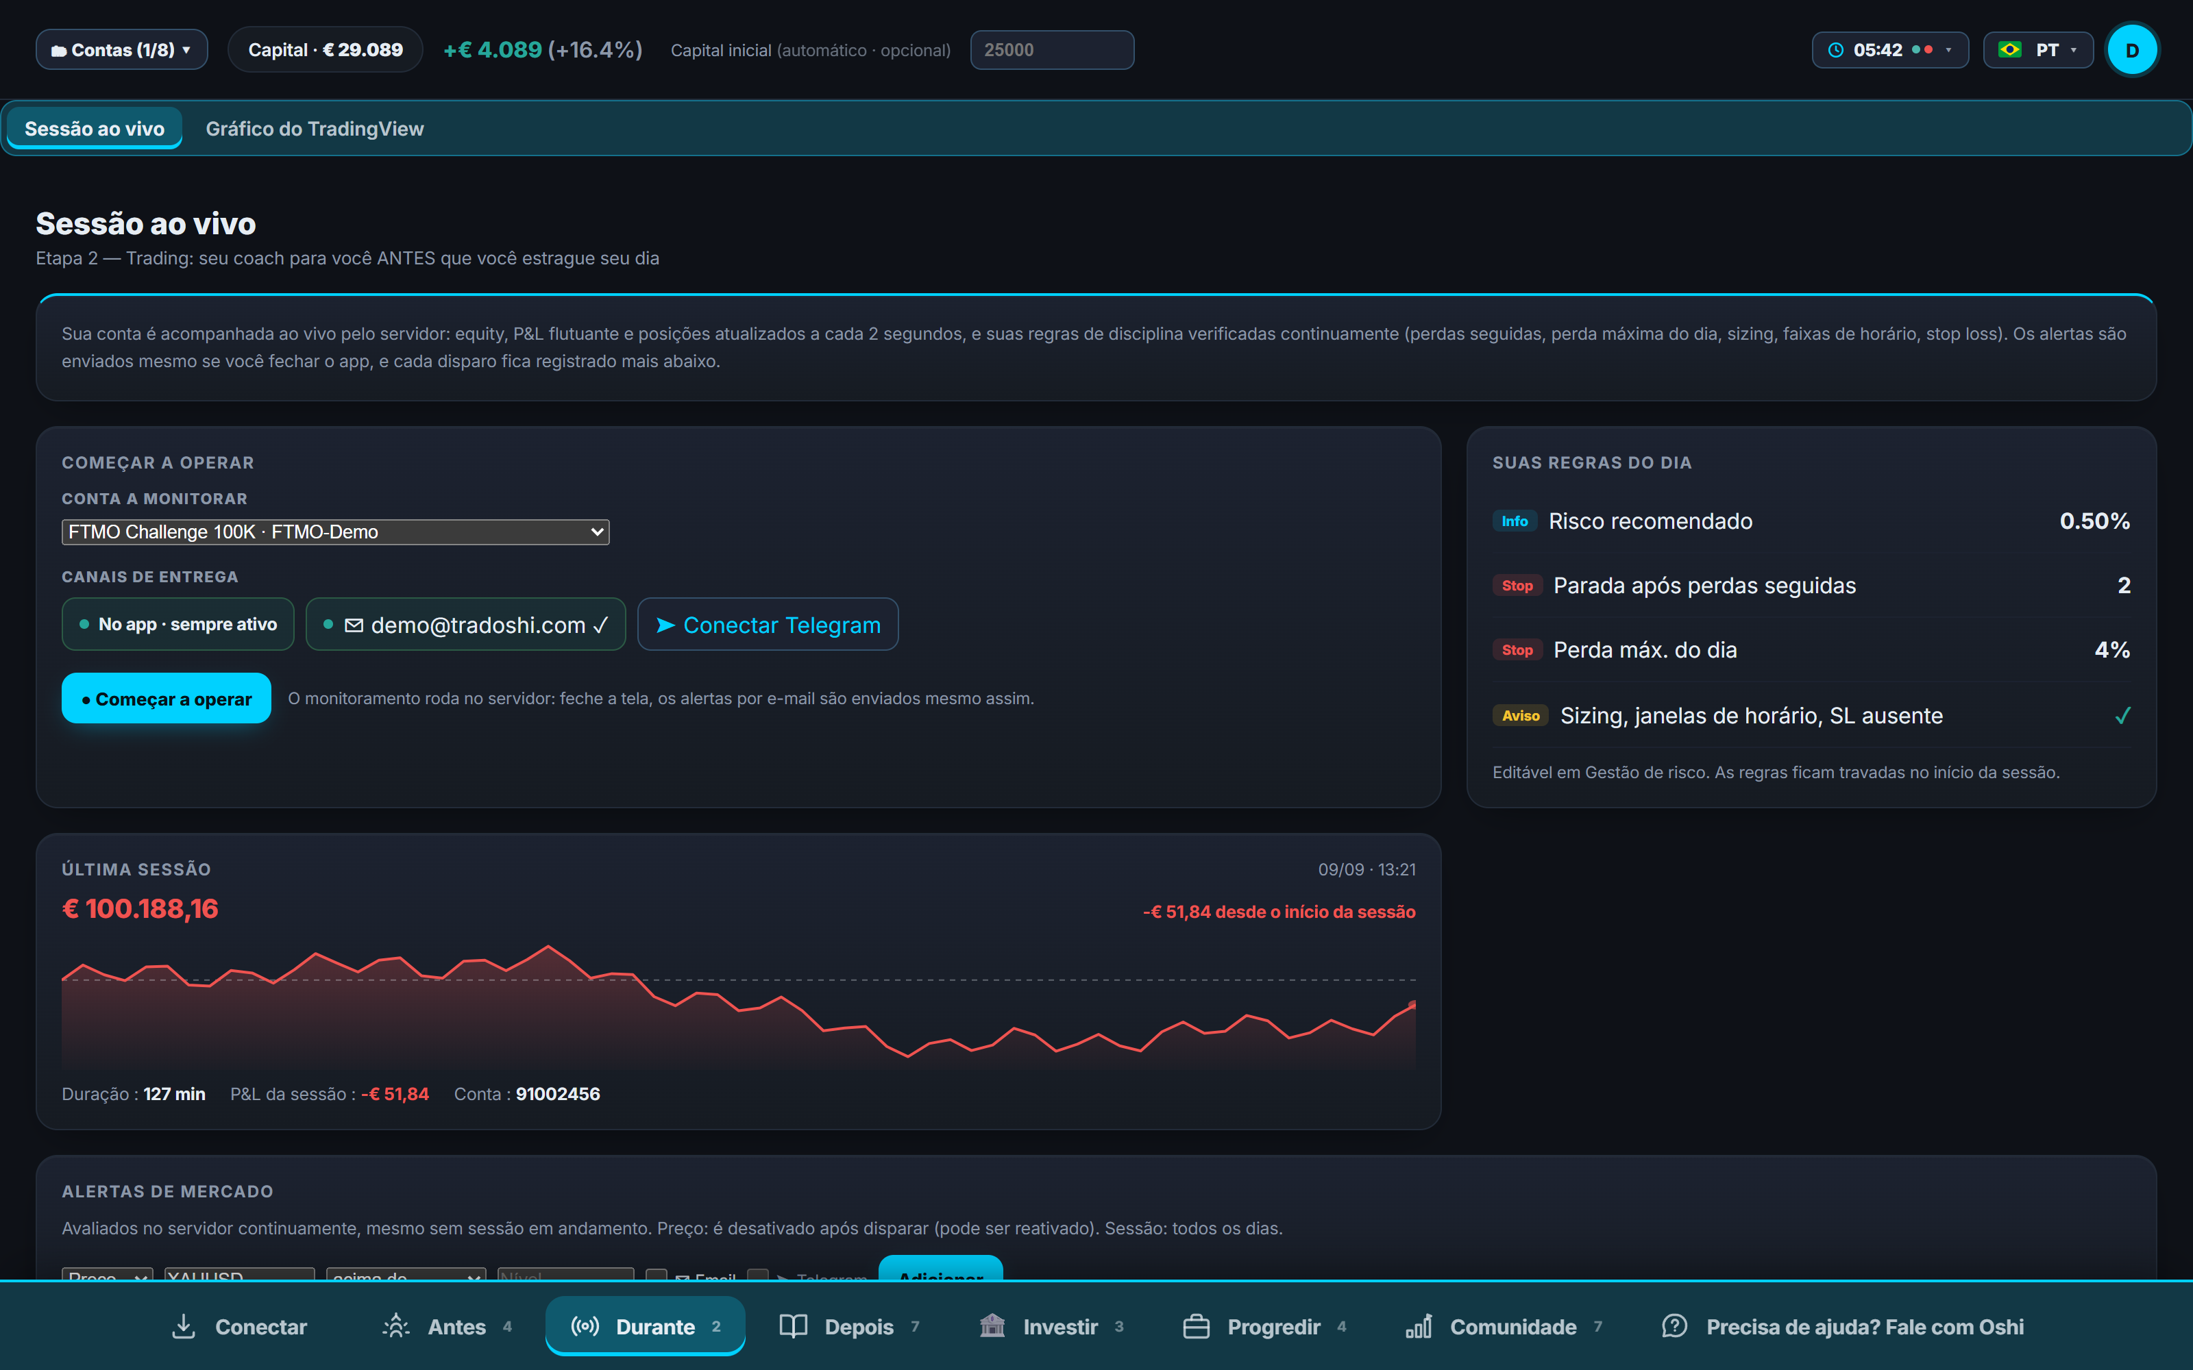This screenshot has height=1370, width=2193.
Task: Click the 4% Perda máx. value
Action: [2111, 649]
